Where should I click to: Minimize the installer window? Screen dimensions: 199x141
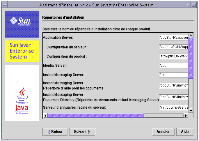188,5
